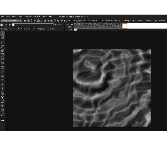The image size is (167, 146).
Task: Switch to the Papers tab
Action: point(149,21)
